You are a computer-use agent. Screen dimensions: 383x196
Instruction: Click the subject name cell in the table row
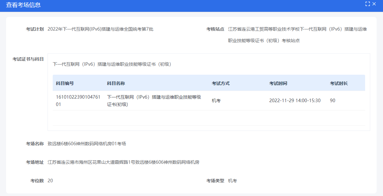[x=154, y=101]
